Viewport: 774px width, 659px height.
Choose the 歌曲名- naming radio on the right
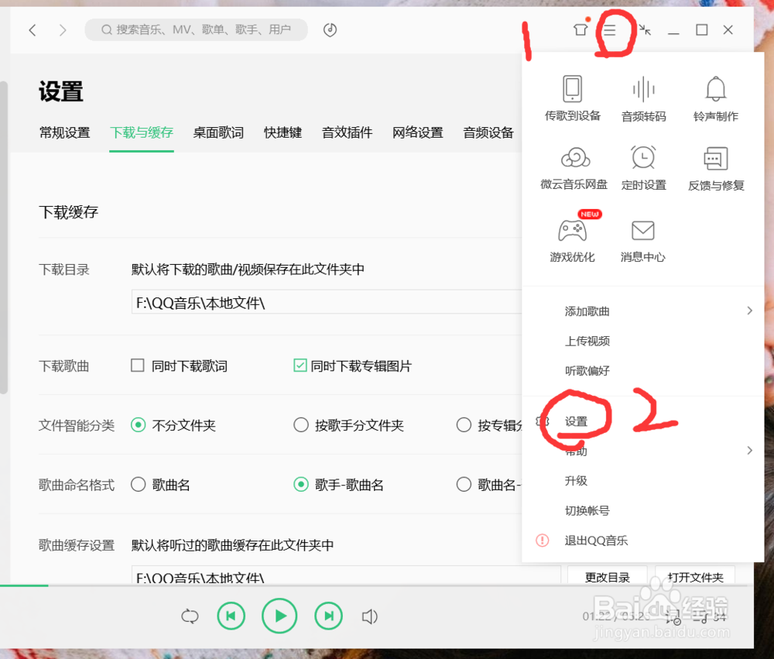coord(464,484)
